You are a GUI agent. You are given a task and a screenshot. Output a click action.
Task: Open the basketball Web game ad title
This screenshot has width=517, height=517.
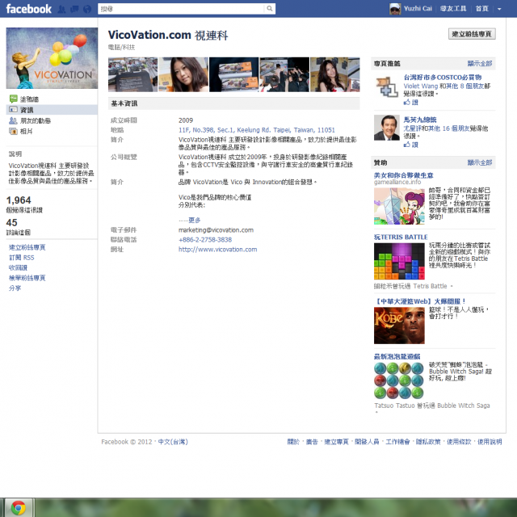[x=420, y=301]
